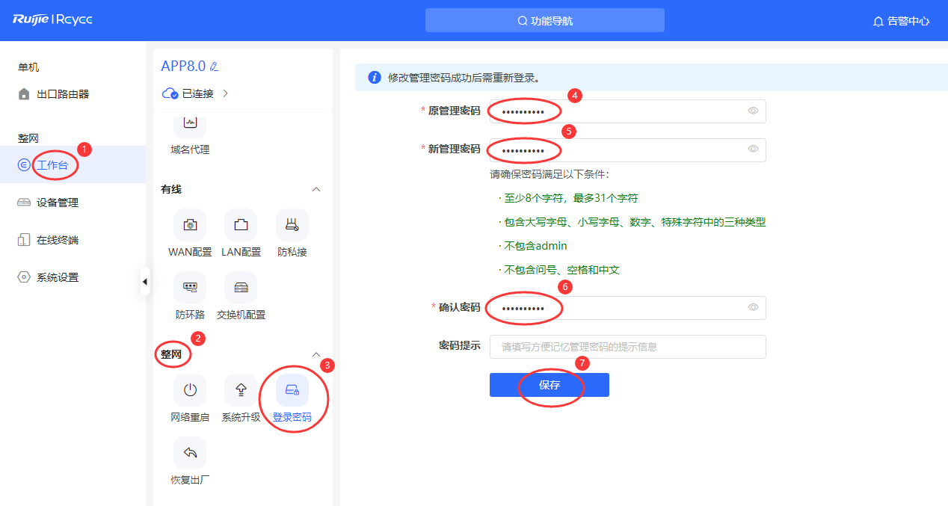Show the 新管理密码 with eye icon
This screenshot has height=506, width=948.
753,149
